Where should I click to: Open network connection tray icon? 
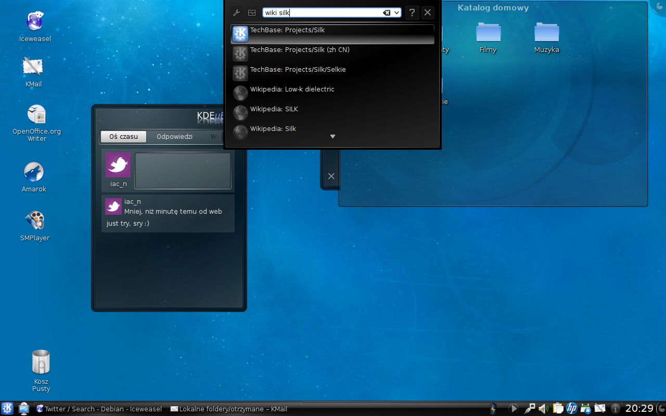[530, 409]
